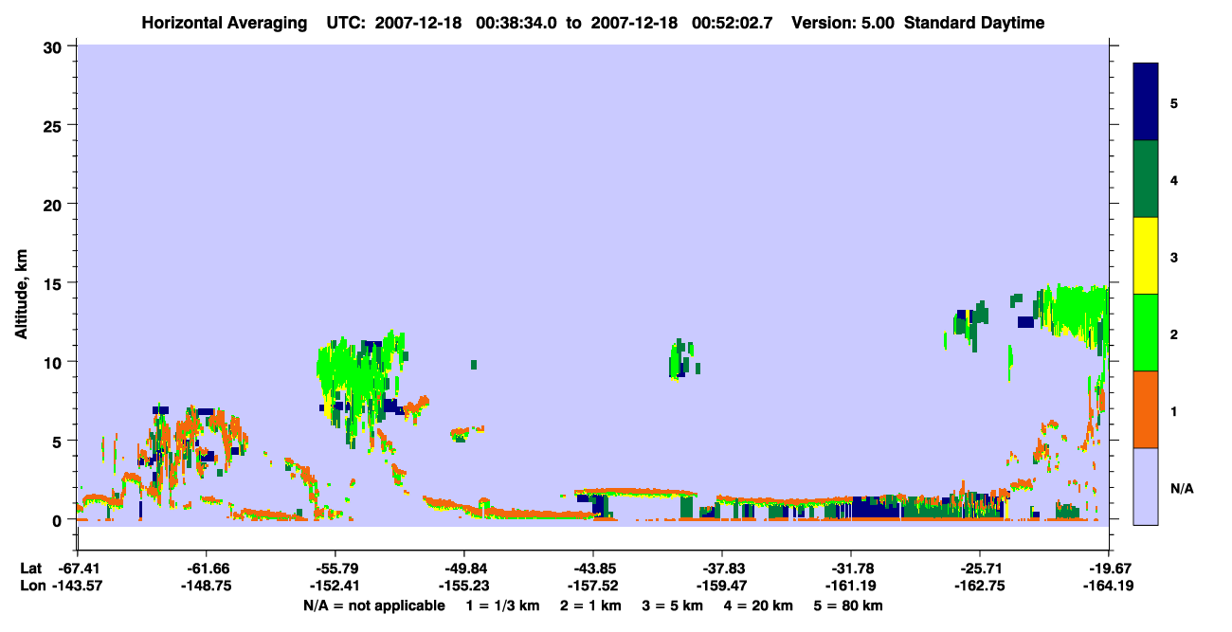Click the latitude value -67.41

coord(79,569)
